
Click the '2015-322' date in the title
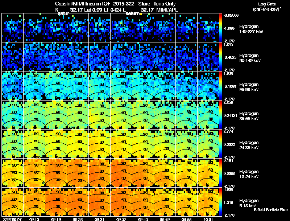pos(123,4)
